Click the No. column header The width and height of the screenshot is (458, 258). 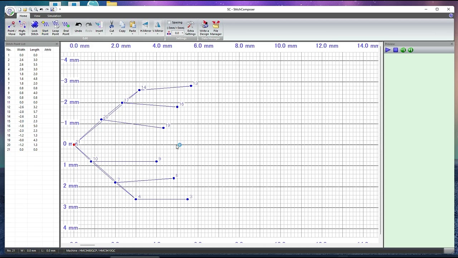9,50
